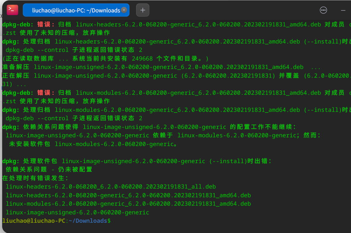351x233 pixels.
Task: Click 'linux-headers-6.2.0-060200_6.2.0-060200.202302191831_all.deb' line
Action: pyautogui.click(x=111, y=186)
